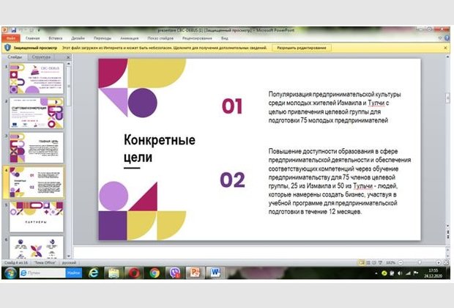Viewport: 454px width, 308px height.
Task: Click the zoom slider handle
Action: point(420,263)
